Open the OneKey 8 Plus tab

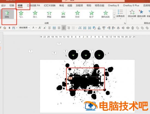pos(131,5)
